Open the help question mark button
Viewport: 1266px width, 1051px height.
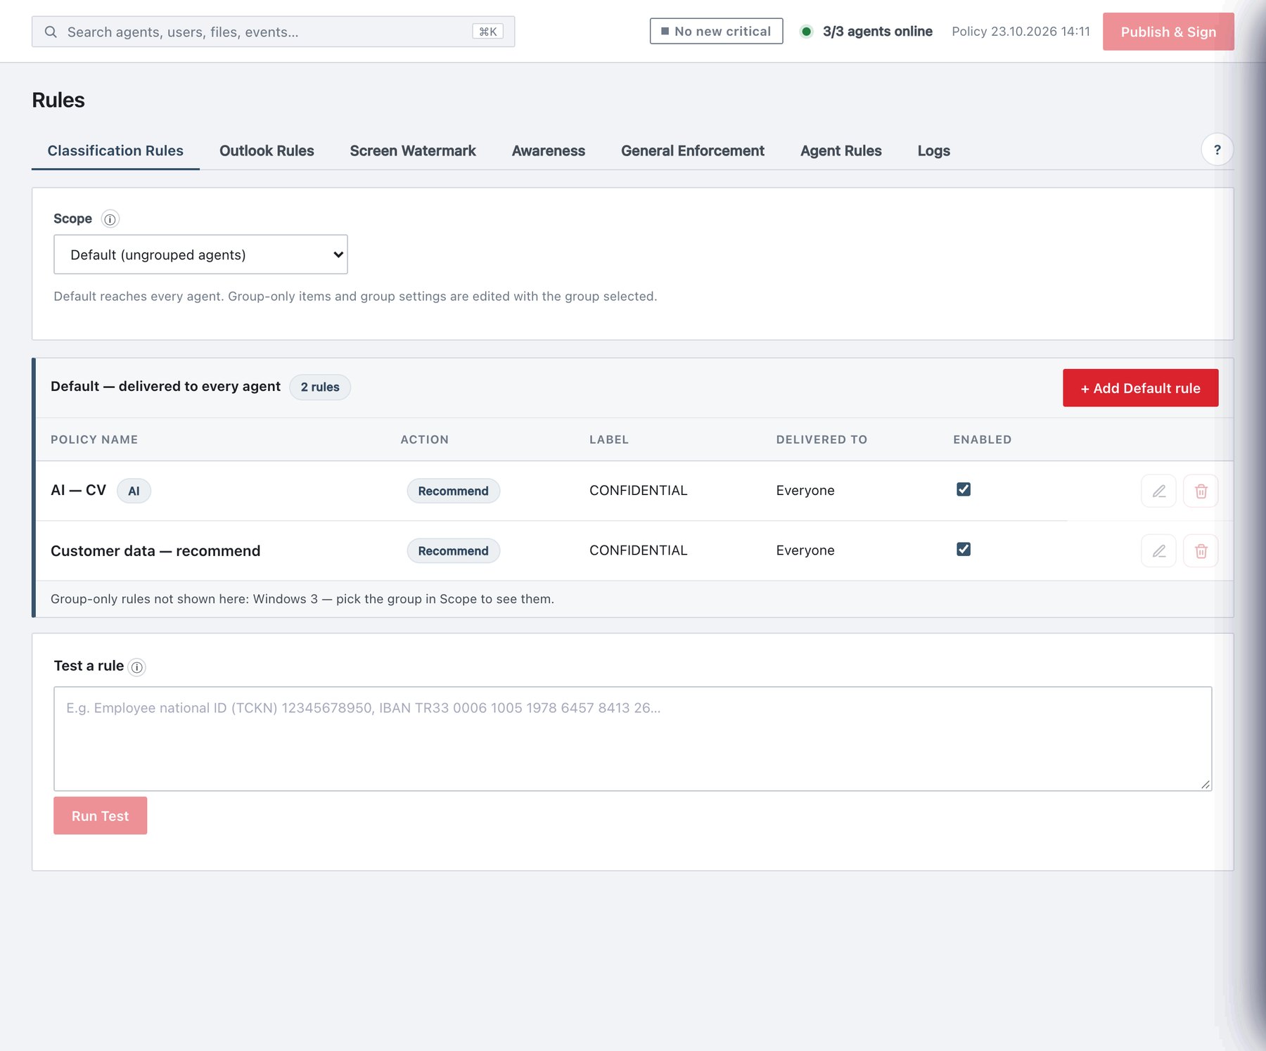click(1217, 150)
